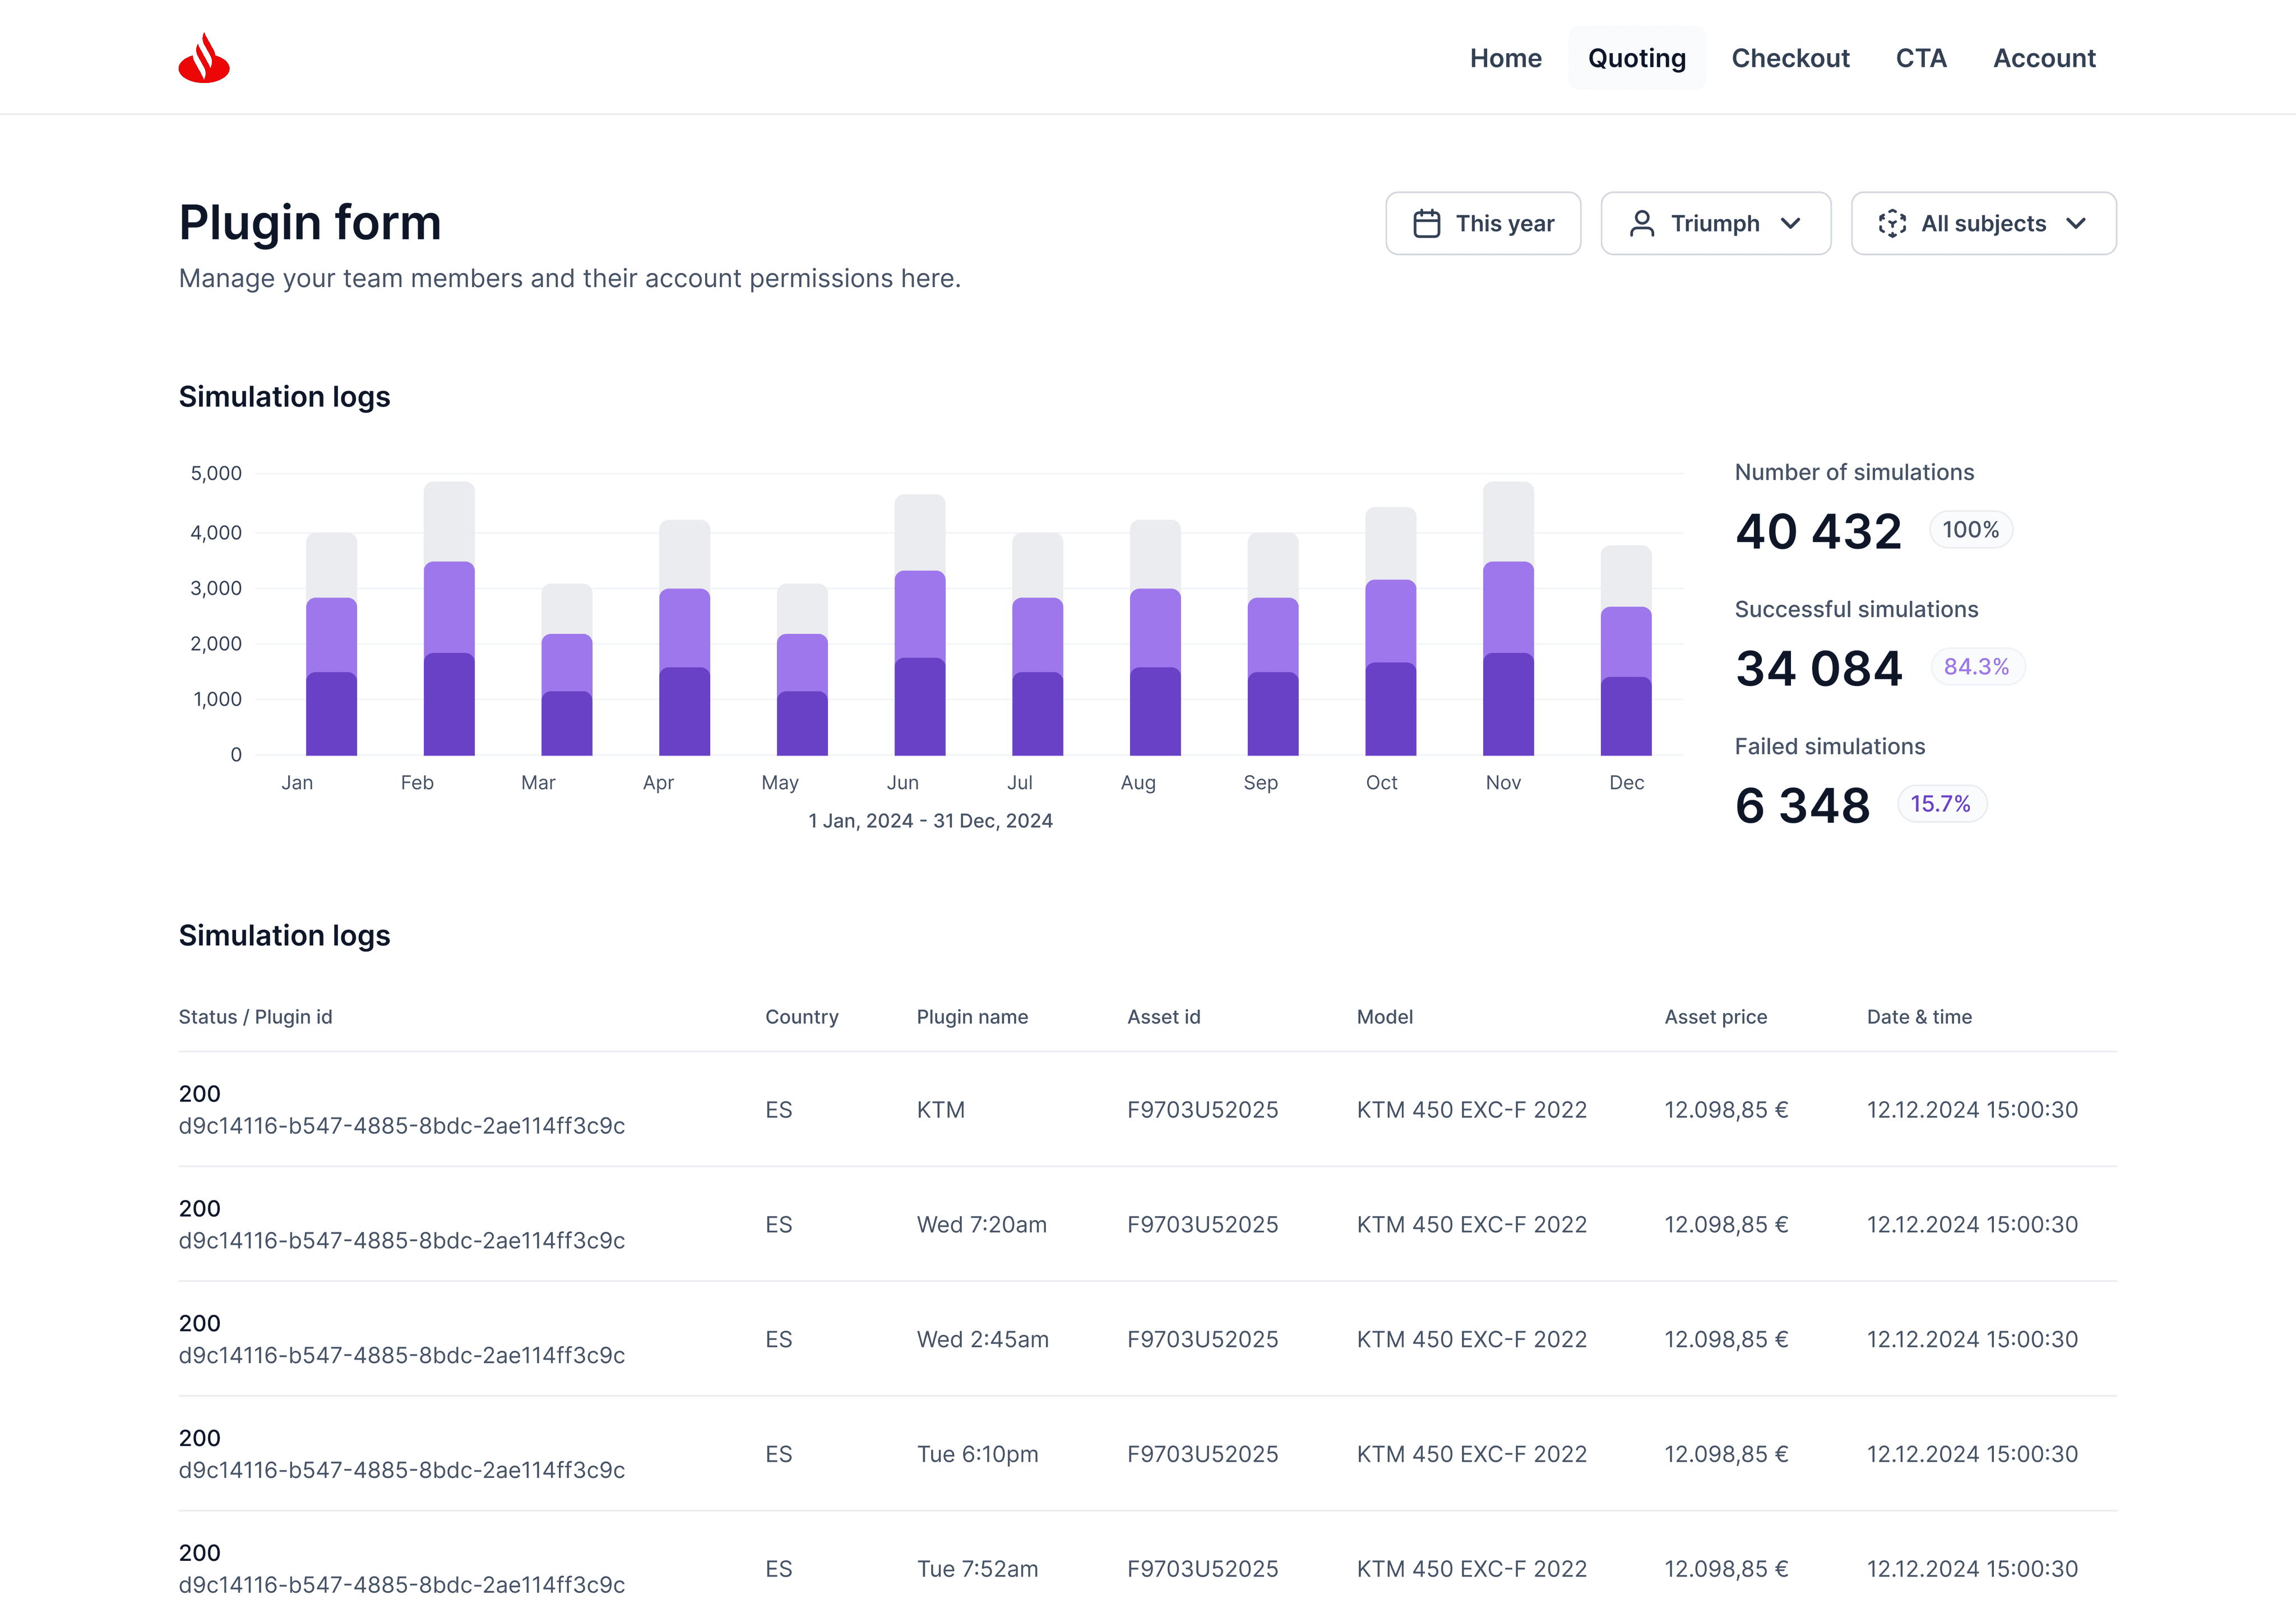The width and height of the screenshot is (2296, 1604).
Task: Open the Wed 7:20am log row
Action: tap(1148, 1224)
